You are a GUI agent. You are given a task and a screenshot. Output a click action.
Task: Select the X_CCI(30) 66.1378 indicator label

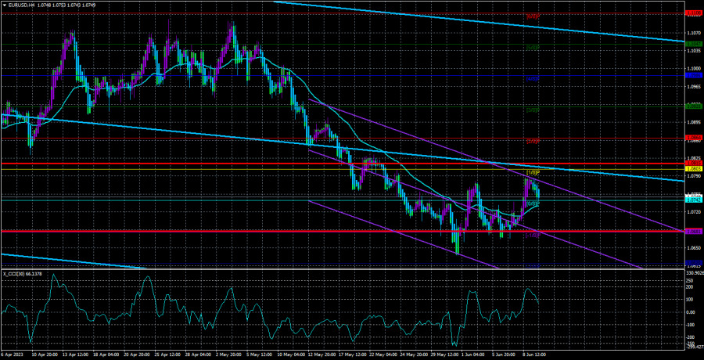click(x=22, y=274)
